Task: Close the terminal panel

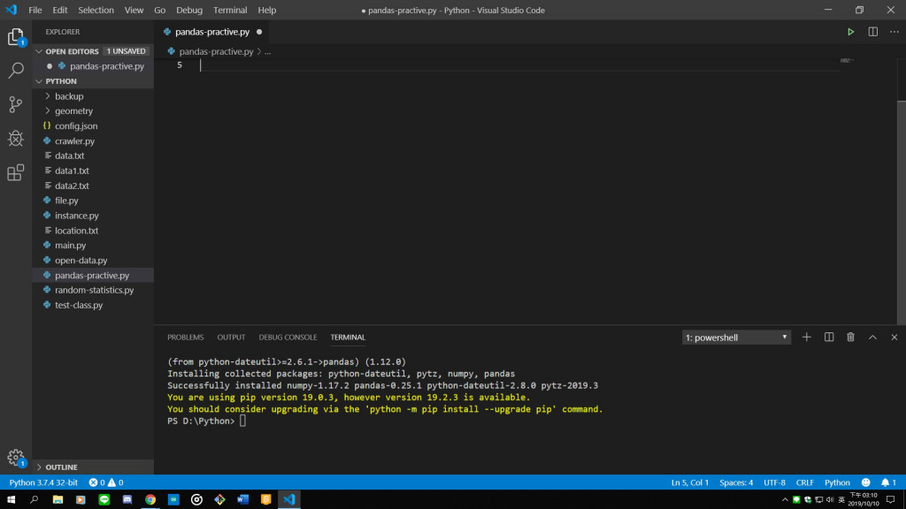Action: click(894, 337)
